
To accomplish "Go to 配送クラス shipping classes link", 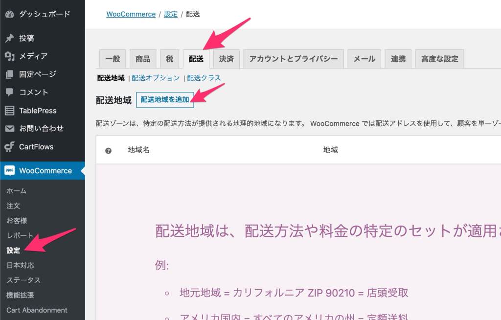I will pos(204,78).
